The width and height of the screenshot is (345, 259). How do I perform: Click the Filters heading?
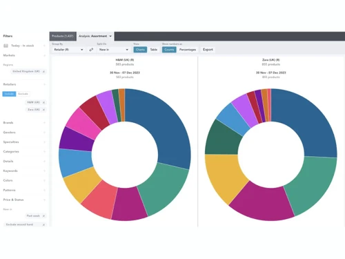[x=8, y=36]
